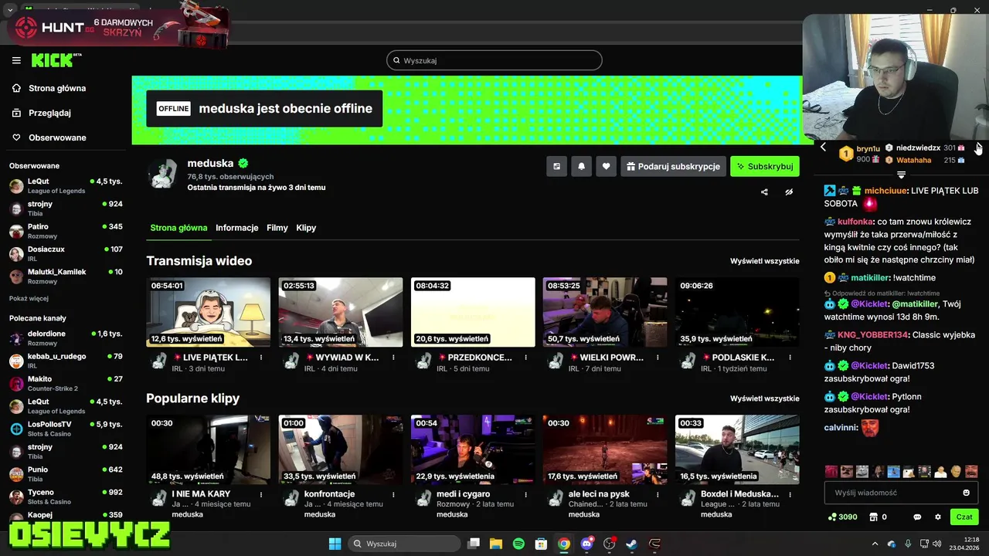The width and height of the screenshot is (989, 556).
Task: Expand the gift leaderboard handle below bryn1u
Action: pyautogui.click(x=901, y=175)
